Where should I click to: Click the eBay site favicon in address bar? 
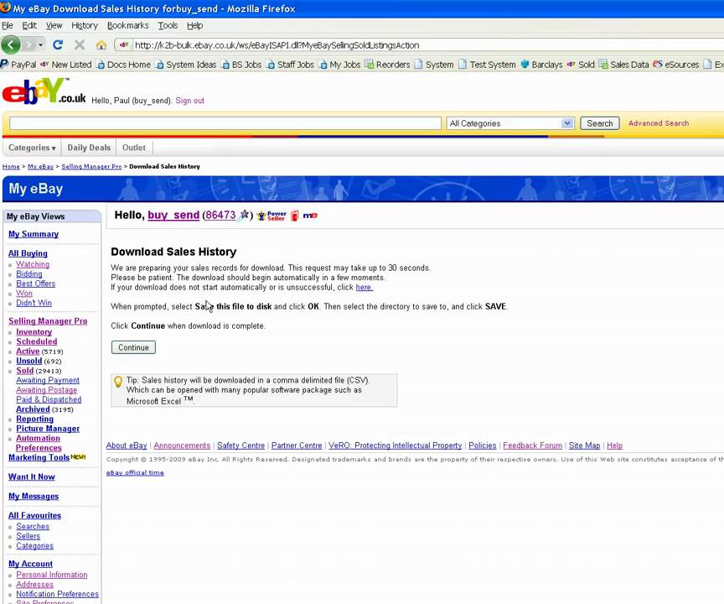point(124,44)
